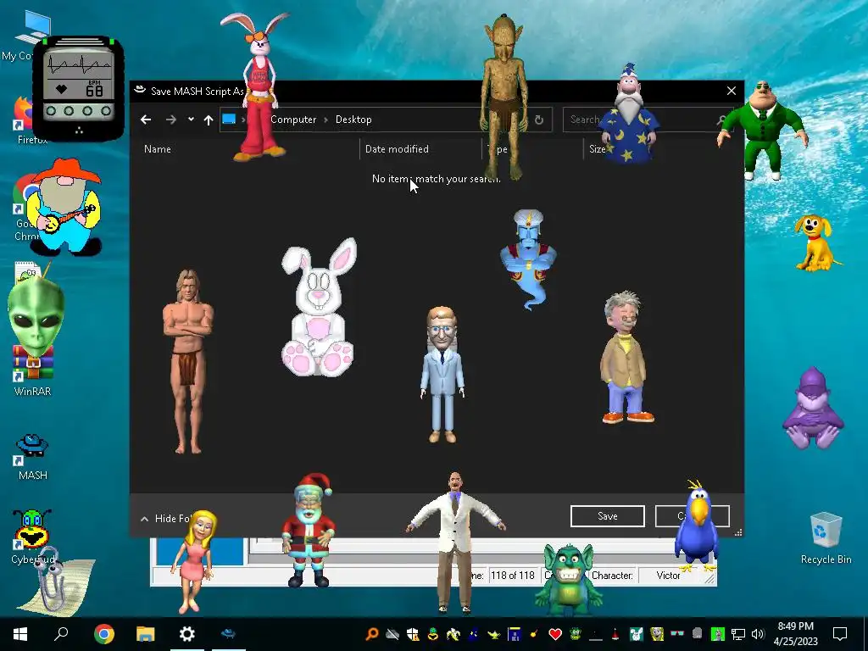This screenshot has width=868, height=651.
Task: Click the red heart tray icon
Action: click(555, 634)
